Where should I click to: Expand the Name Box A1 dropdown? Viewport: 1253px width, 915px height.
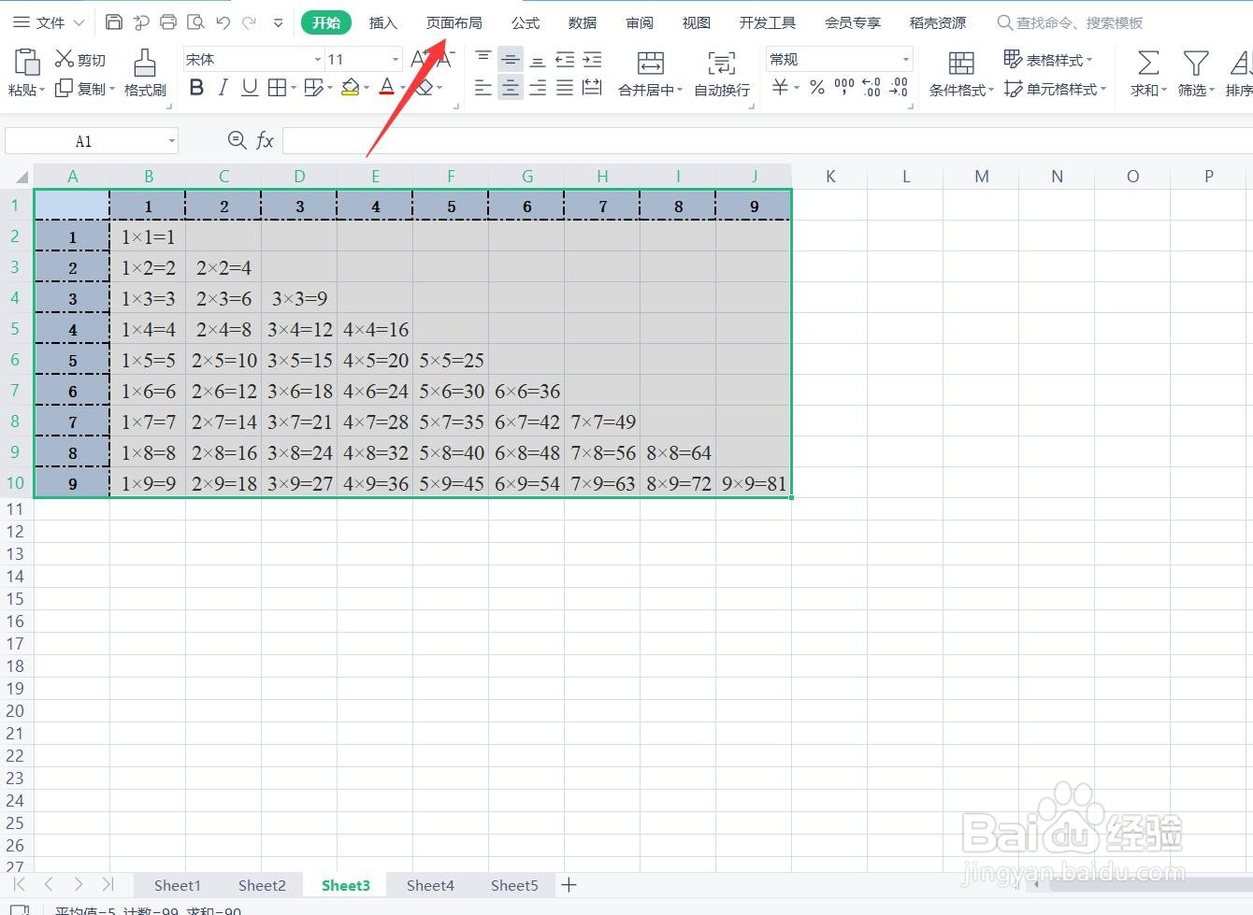click(172, 141)
